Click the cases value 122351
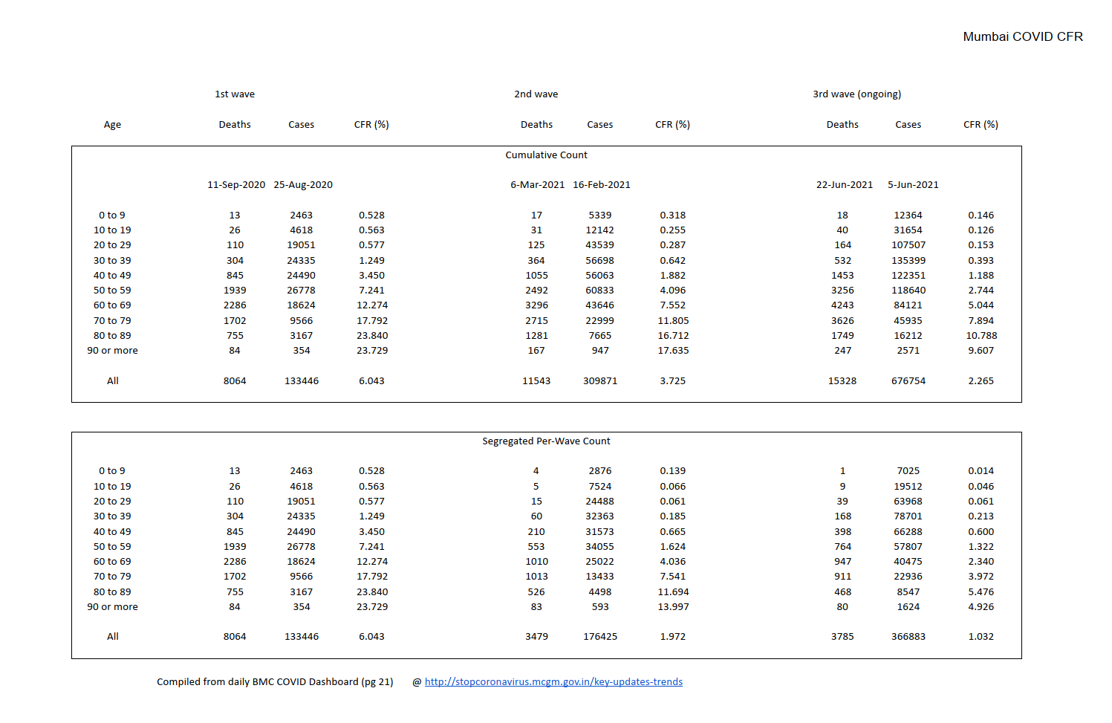Viewport: 1112px width, 723px height. pos(908,276)
